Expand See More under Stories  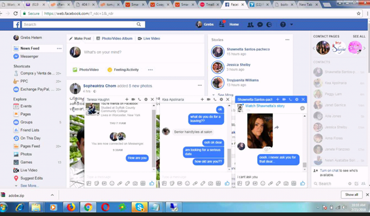coord(225,95)
